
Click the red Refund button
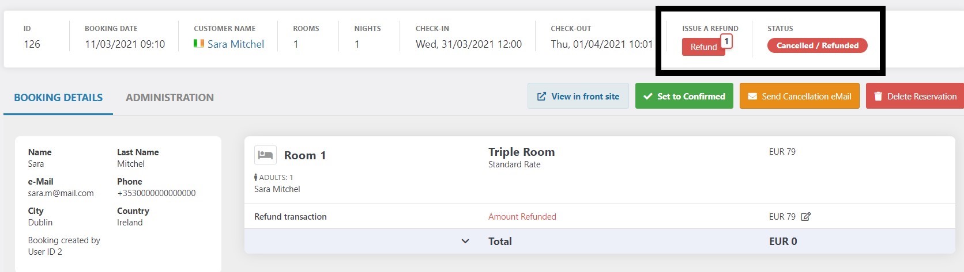click(703, 47)
